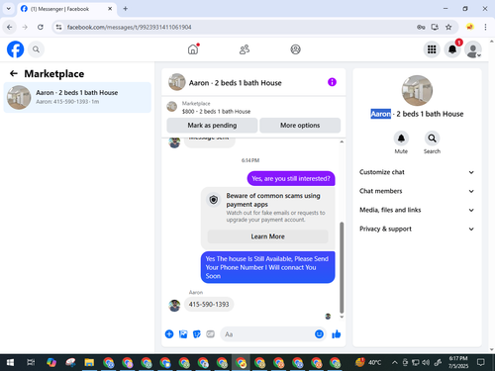Image resolution: width=495 pixels, height=371 pixels.
Task: Click Learn More about payment scams
Action: (x=267, y=236)
